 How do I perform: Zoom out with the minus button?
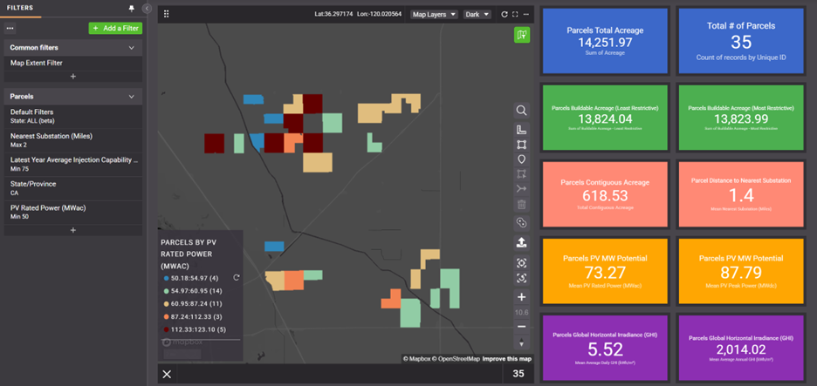click(521, 326)
